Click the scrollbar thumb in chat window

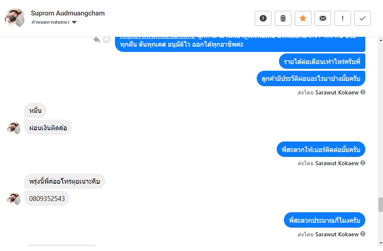tap(381, 205)
